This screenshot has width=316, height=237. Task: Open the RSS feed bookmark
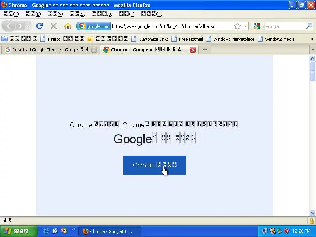point(107,39)
